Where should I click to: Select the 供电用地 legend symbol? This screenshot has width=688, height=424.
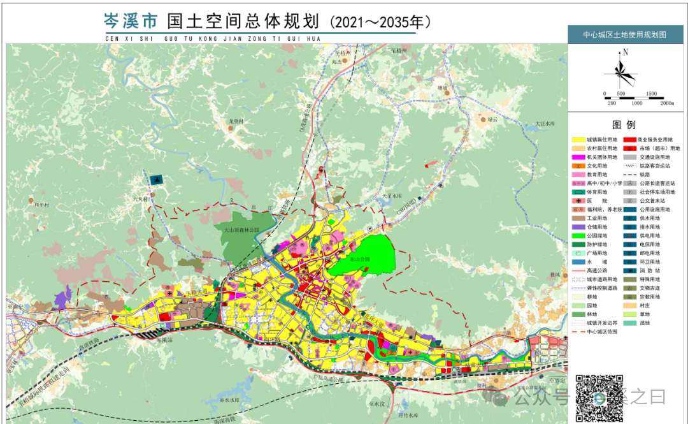click(x=630, y=236)
